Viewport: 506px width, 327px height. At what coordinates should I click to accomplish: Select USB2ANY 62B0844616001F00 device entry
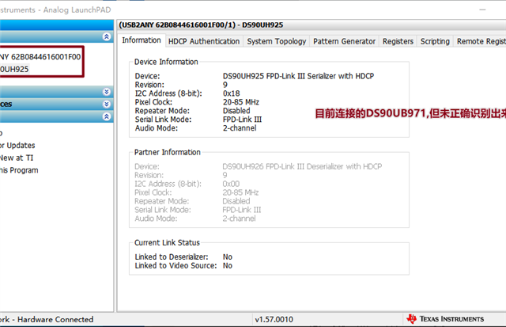40,57
